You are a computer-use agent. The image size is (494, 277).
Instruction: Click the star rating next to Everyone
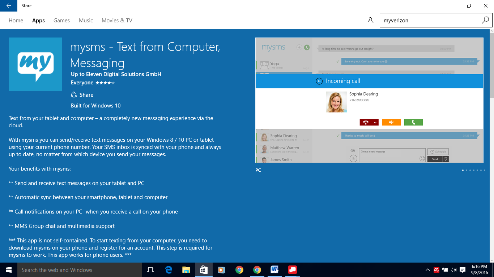[105, 83]
